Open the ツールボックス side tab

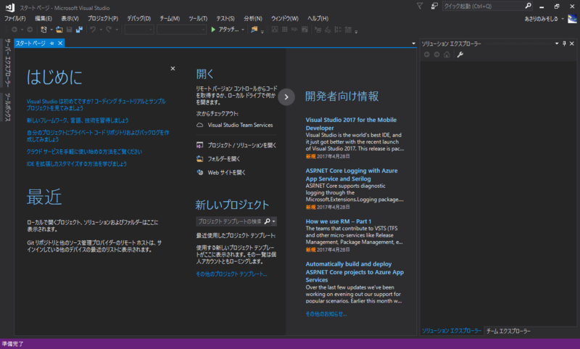7,107
